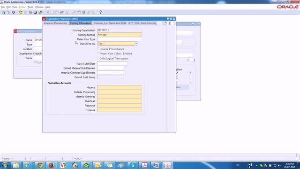The image size is (300, 169).
Task: Open Google Chrome from the taskbar
Action: pos(40,165)
